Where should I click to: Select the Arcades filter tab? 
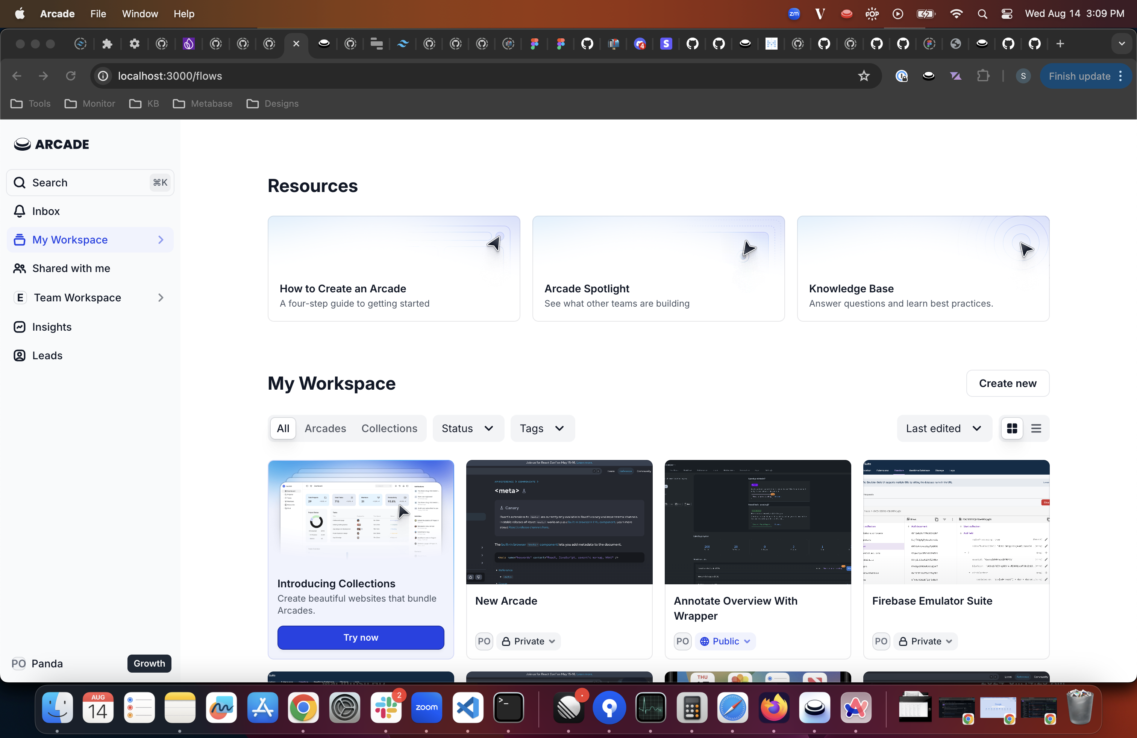325,428
